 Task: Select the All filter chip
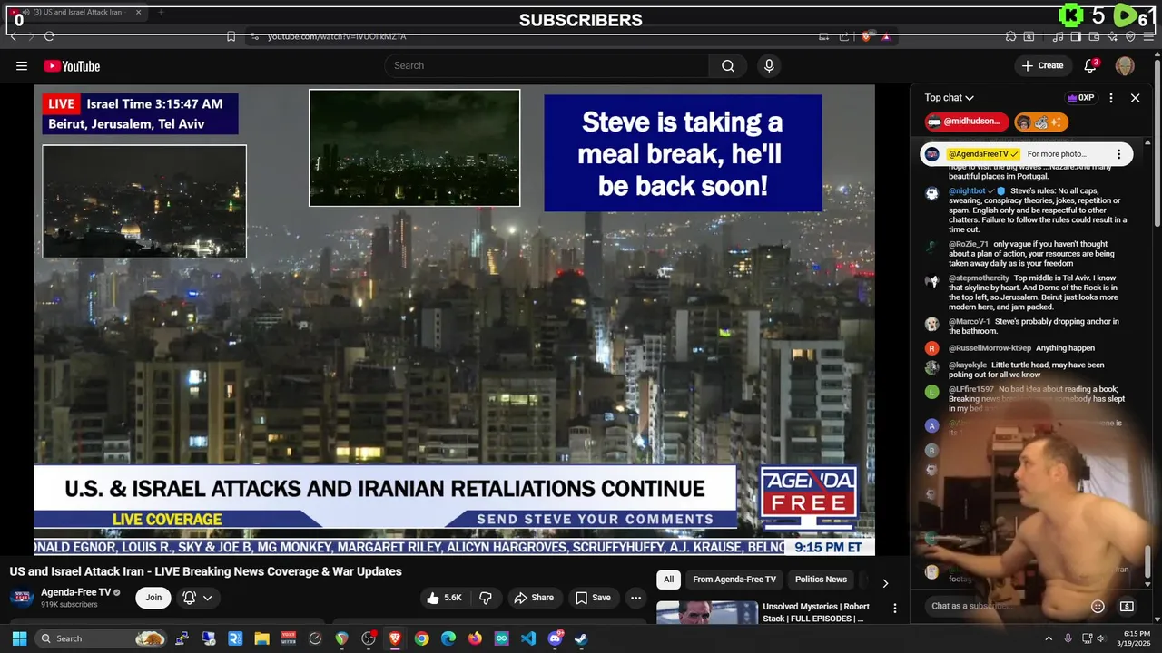668,580
